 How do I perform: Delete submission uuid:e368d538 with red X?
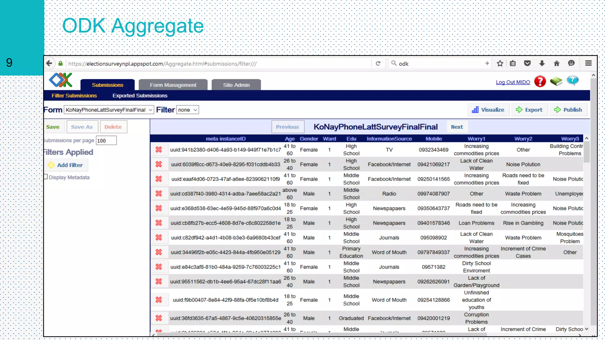click(159, 208)
